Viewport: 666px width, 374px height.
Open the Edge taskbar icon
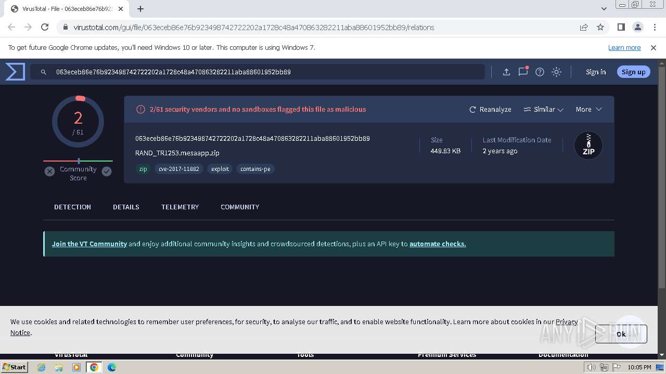pos(112,367)
